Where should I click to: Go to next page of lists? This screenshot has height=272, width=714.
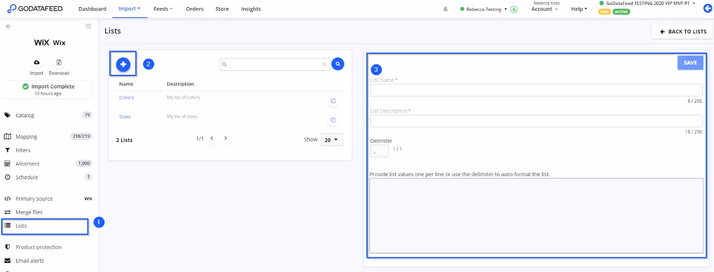(x=226, y=138)
